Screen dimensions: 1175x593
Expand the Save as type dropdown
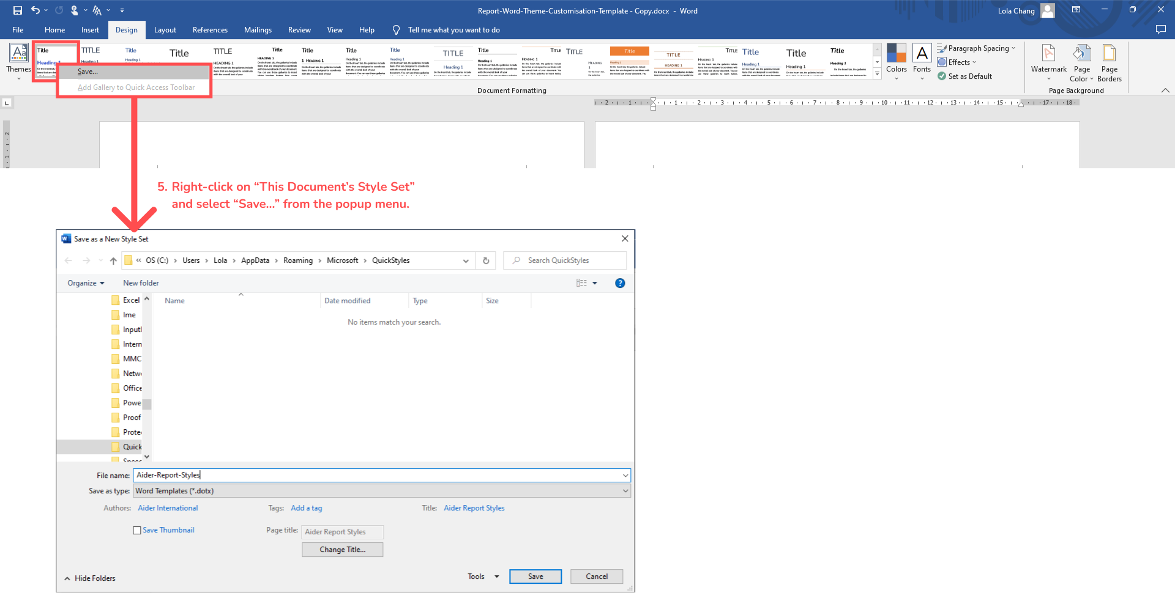[x=625, y=491]
